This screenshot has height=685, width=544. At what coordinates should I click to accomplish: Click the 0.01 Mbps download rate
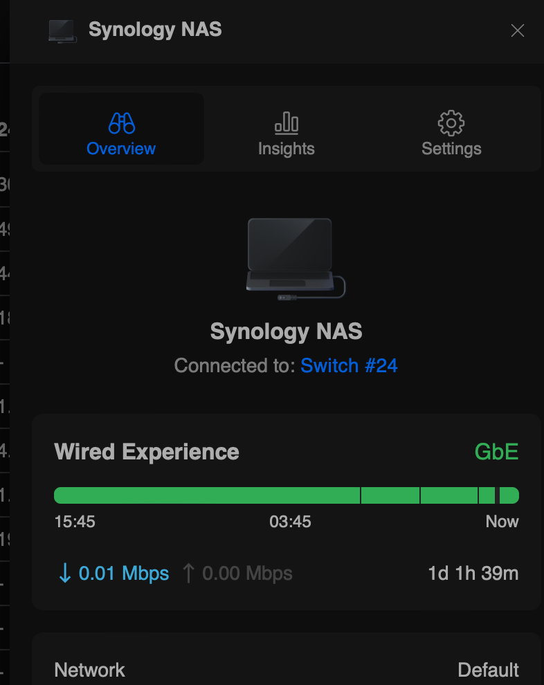point(124,573)
